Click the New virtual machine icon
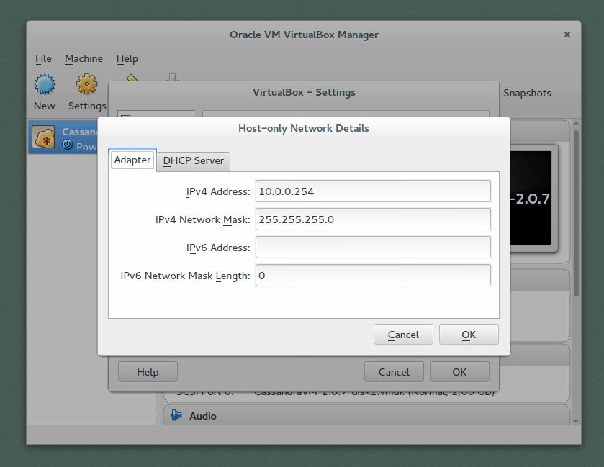 pos(44,85)
